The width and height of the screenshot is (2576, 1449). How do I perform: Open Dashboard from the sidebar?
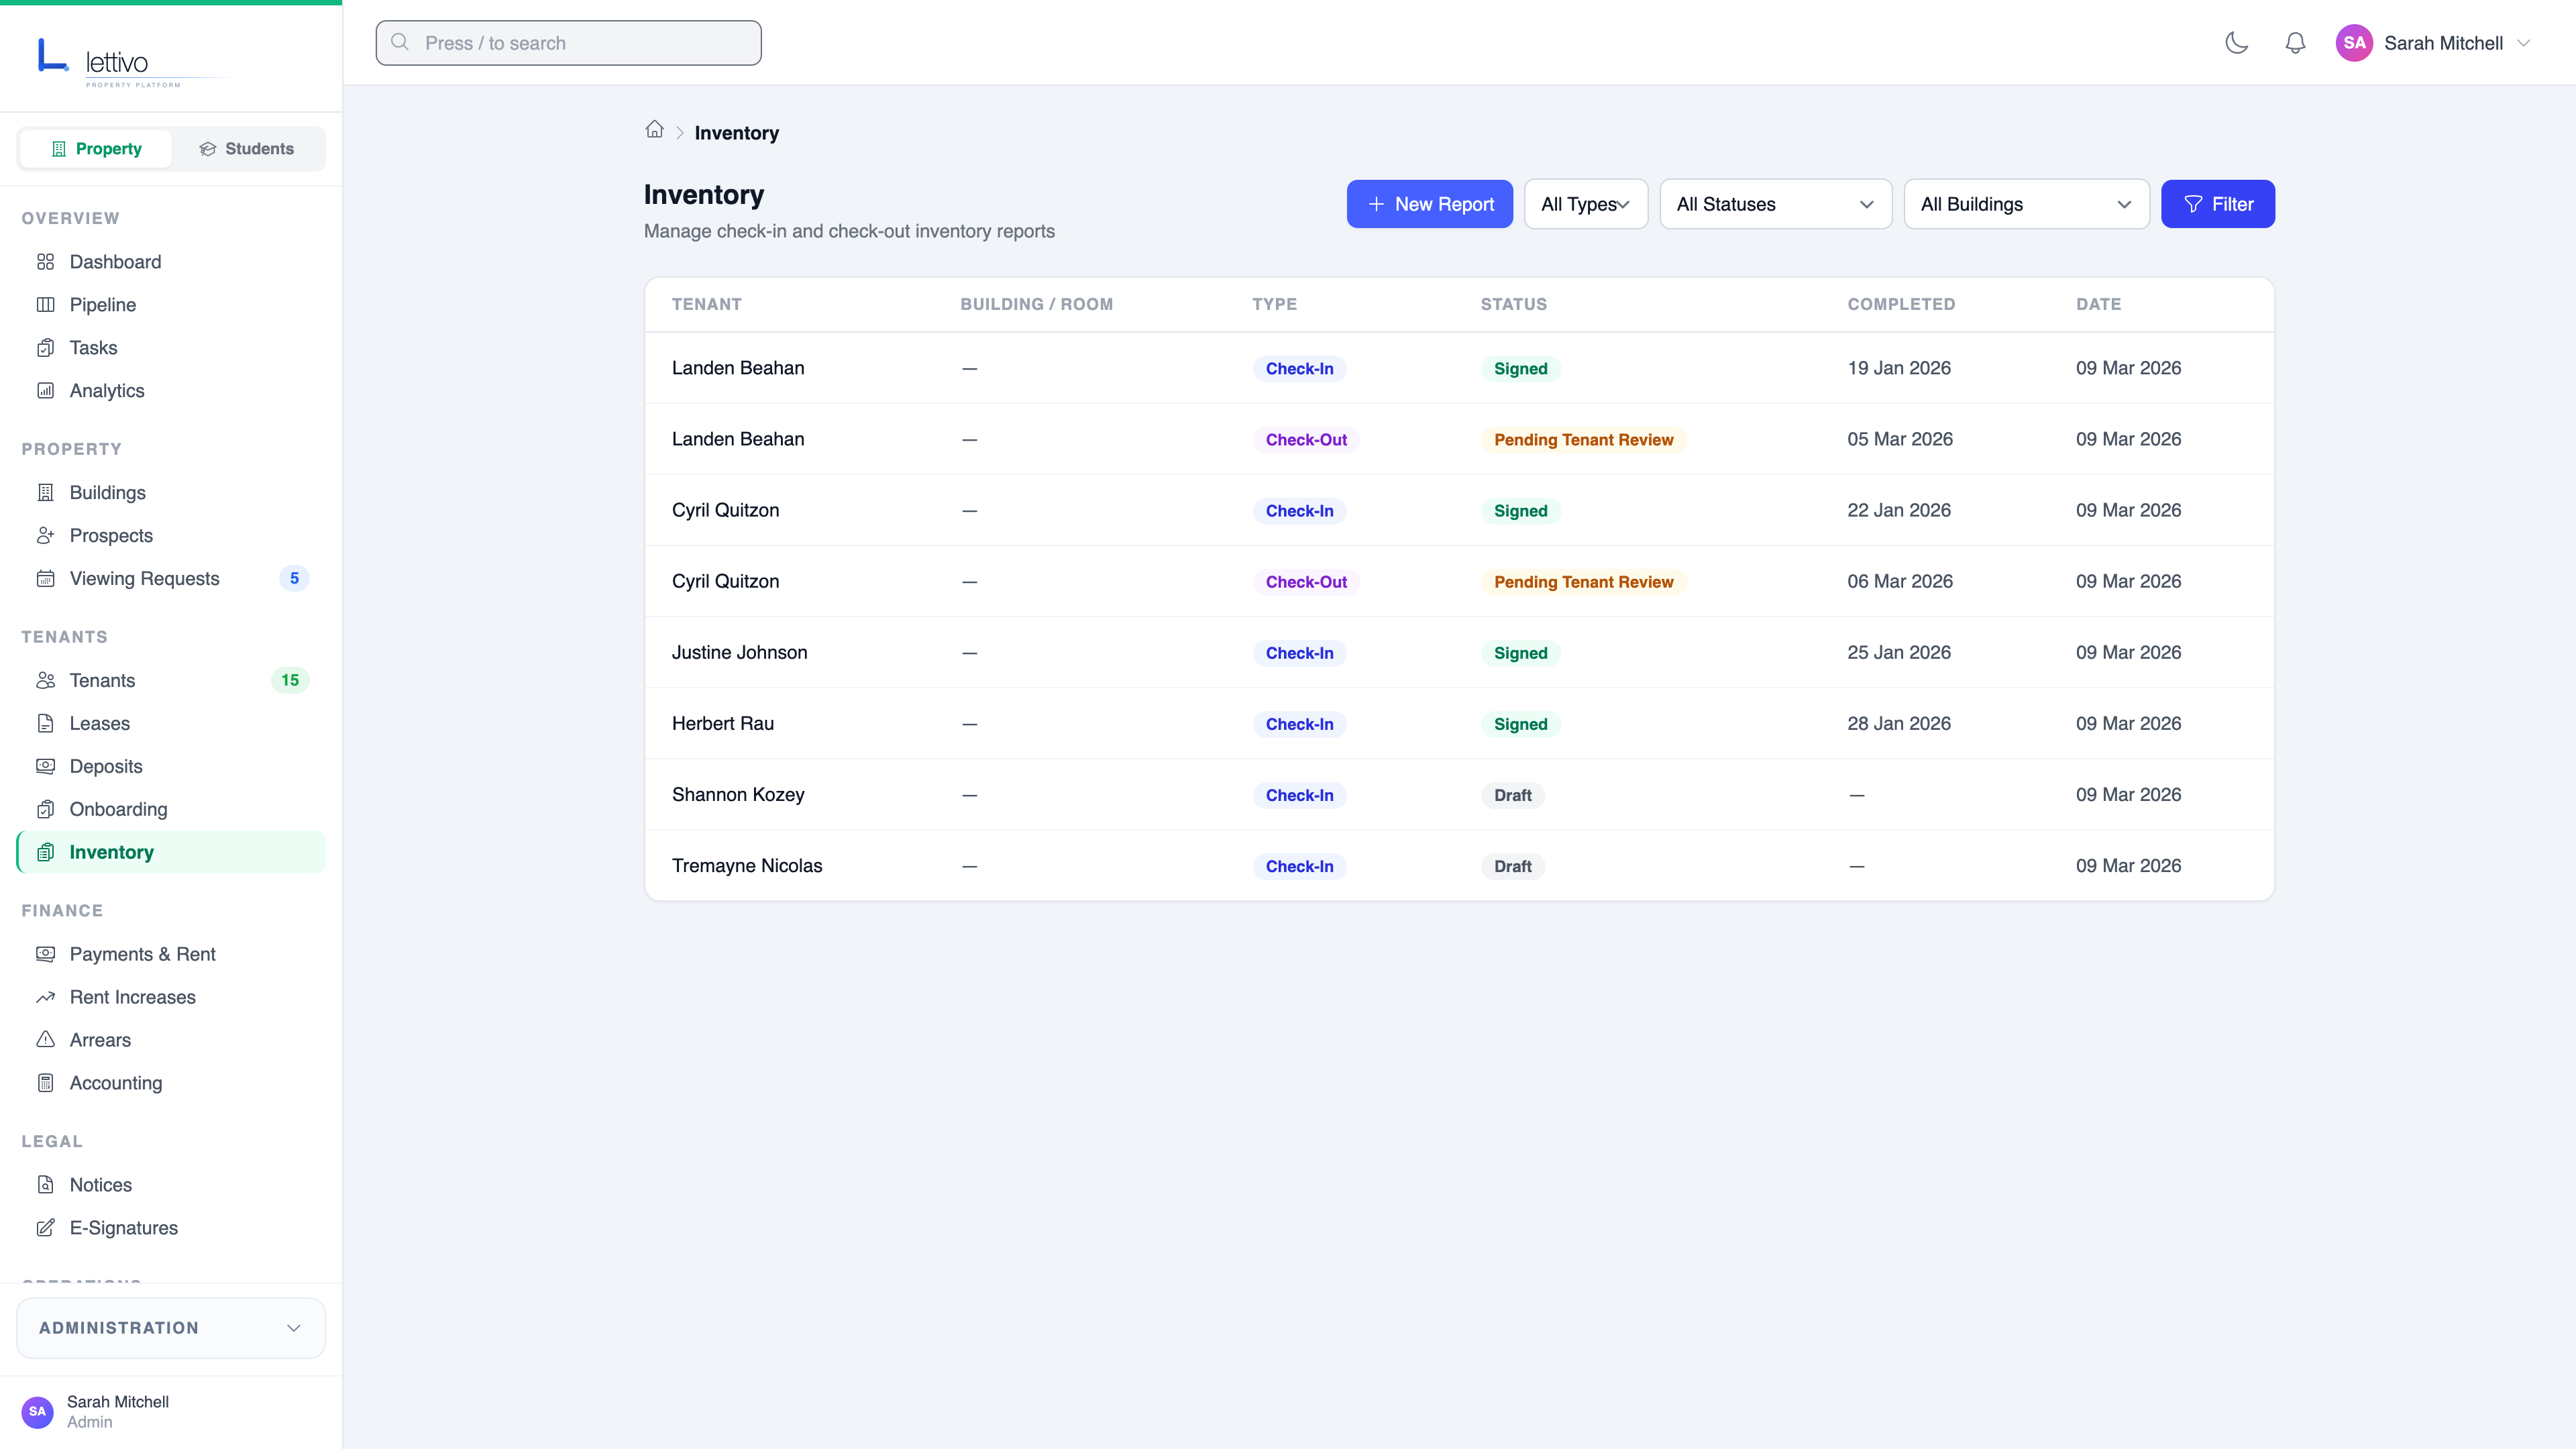point(115,262)
